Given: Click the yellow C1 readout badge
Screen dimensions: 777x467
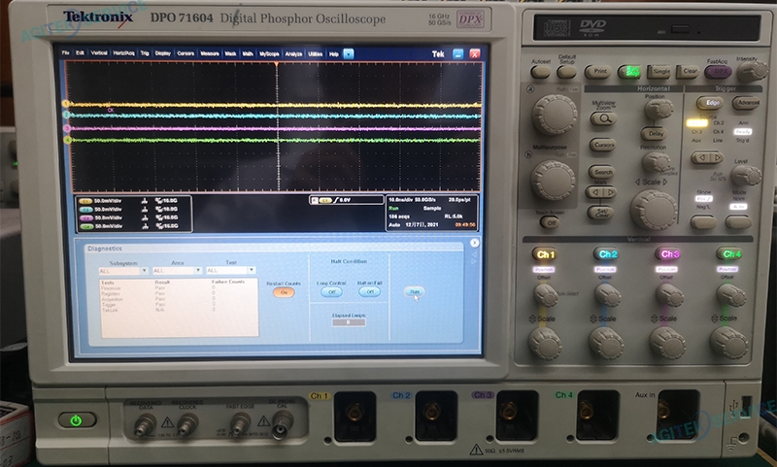Looking at the screenshot, I should [x=86, y=201].
